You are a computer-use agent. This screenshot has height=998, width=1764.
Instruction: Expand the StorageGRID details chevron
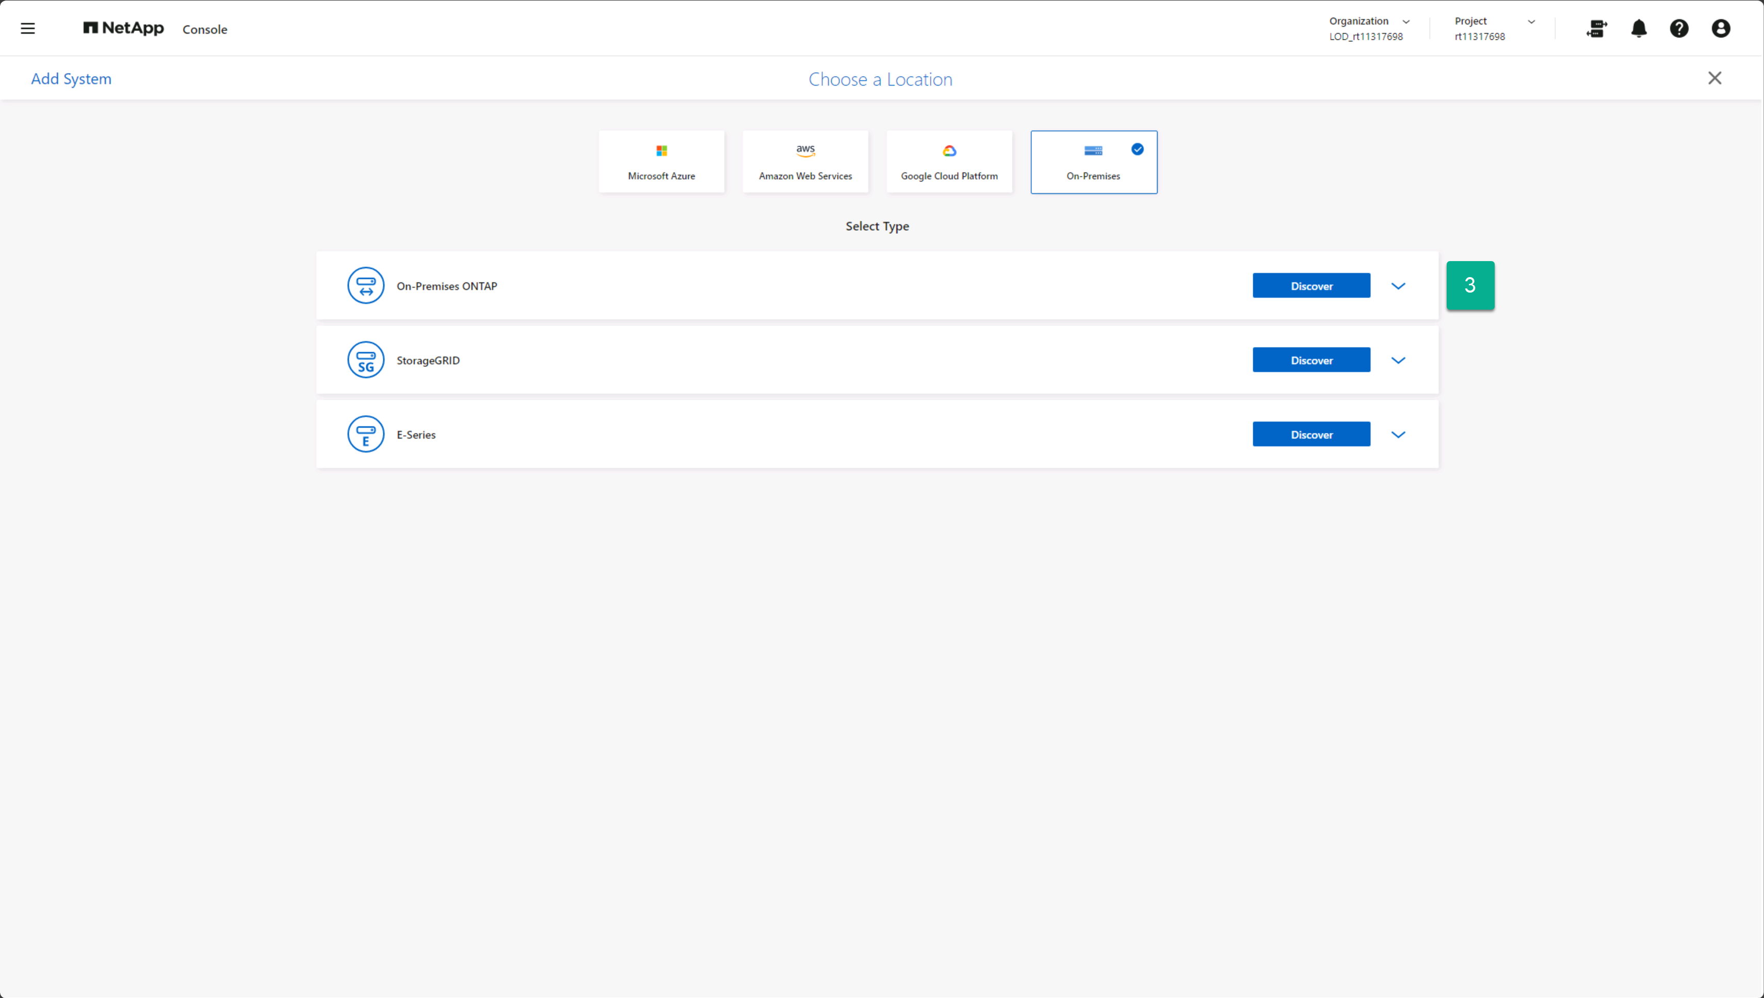coord(1398,361)
